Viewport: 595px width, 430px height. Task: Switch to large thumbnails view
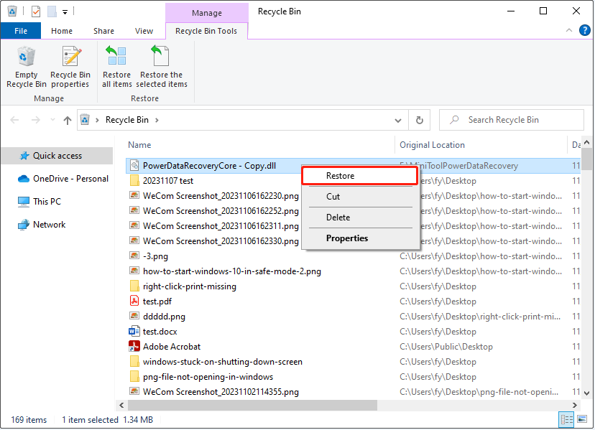(582, 419)
